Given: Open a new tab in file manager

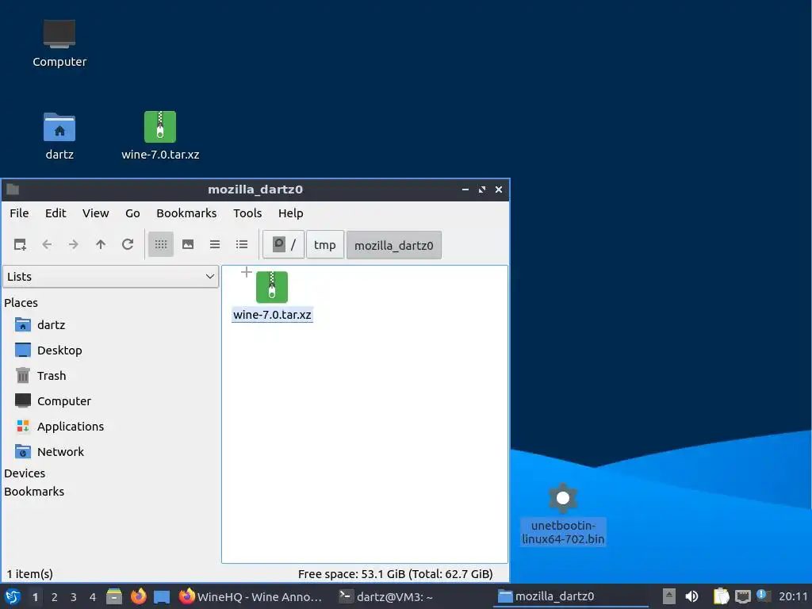Looking at the screenshot, I should pos(20,244).
